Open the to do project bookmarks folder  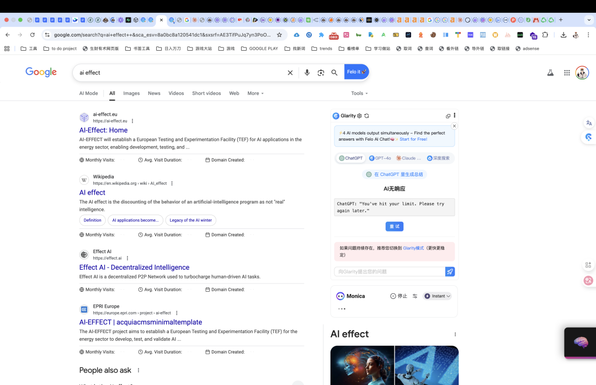tap(60, 49)
